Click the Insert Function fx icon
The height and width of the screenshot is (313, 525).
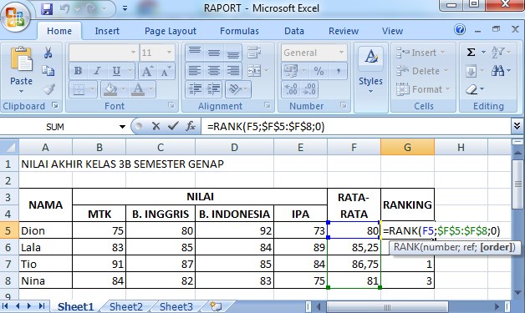(190, 126)
